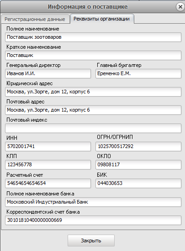Viewport: 185px width, 251px height.
Task: Click the ОГРН/ОГРНИП input field
Action: (x=138, y=146)
